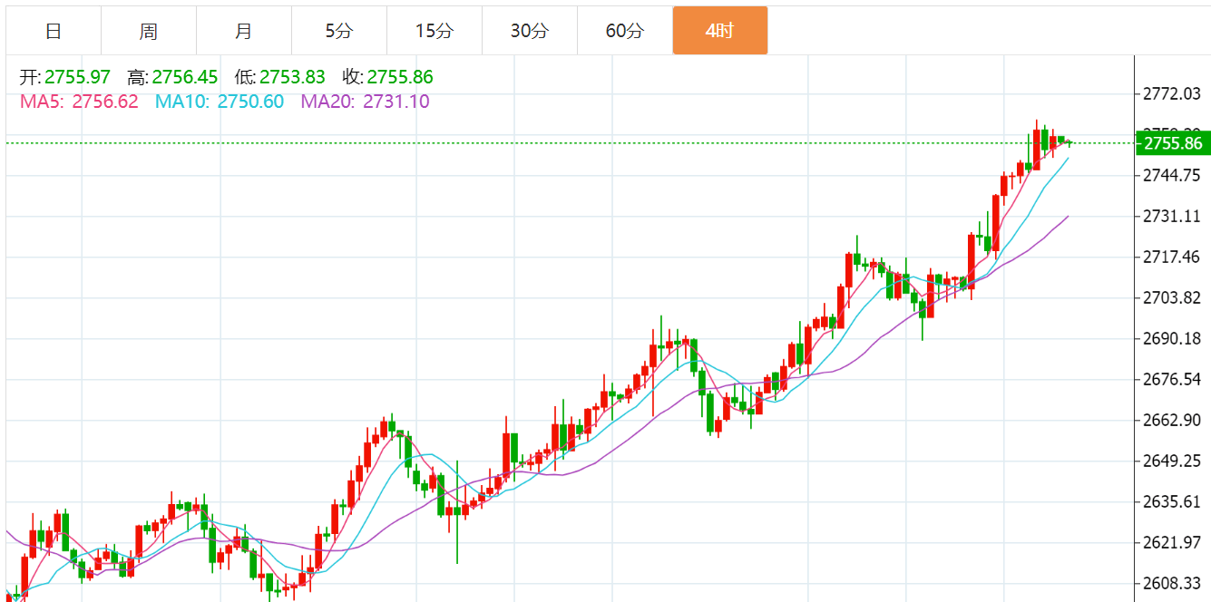
Task: Switch to the 日 daily timeframe tab
Action: click(54, 31)
